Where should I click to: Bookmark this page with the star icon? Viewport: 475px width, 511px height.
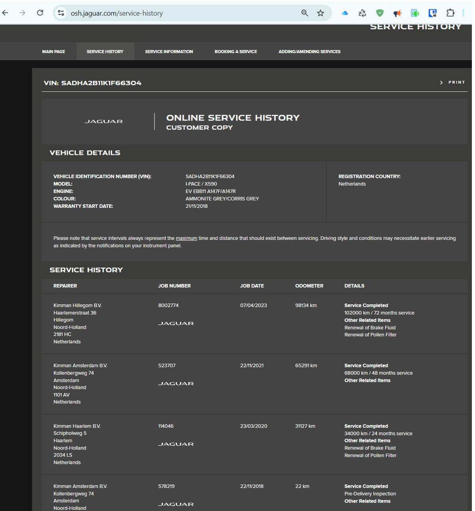(x=321, y=13)
